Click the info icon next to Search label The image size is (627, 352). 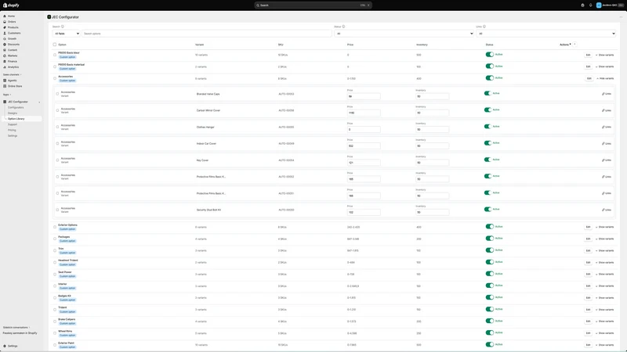(63, 27)
